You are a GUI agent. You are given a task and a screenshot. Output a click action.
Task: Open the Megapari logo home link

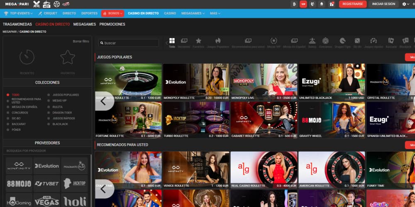[17, 4]
